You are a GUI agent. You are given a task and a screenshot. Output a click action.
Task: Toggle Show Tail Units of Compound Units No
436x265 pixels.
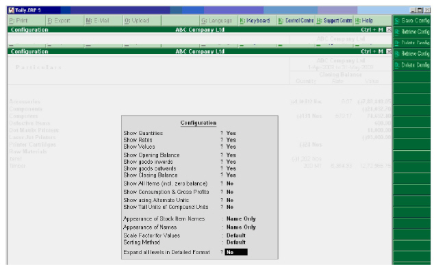point(230,207)
